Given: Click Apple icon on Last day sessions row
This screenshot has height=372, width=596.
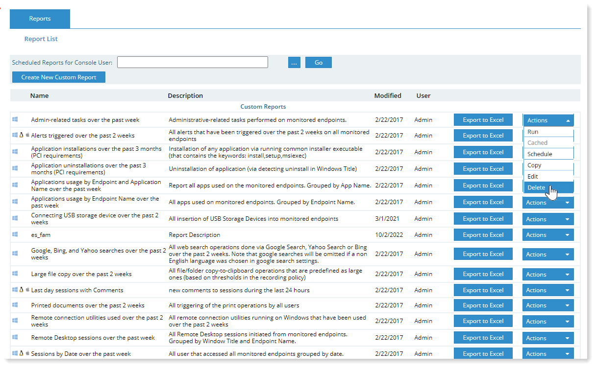Looking at the screenshot, I should point(27,290).
